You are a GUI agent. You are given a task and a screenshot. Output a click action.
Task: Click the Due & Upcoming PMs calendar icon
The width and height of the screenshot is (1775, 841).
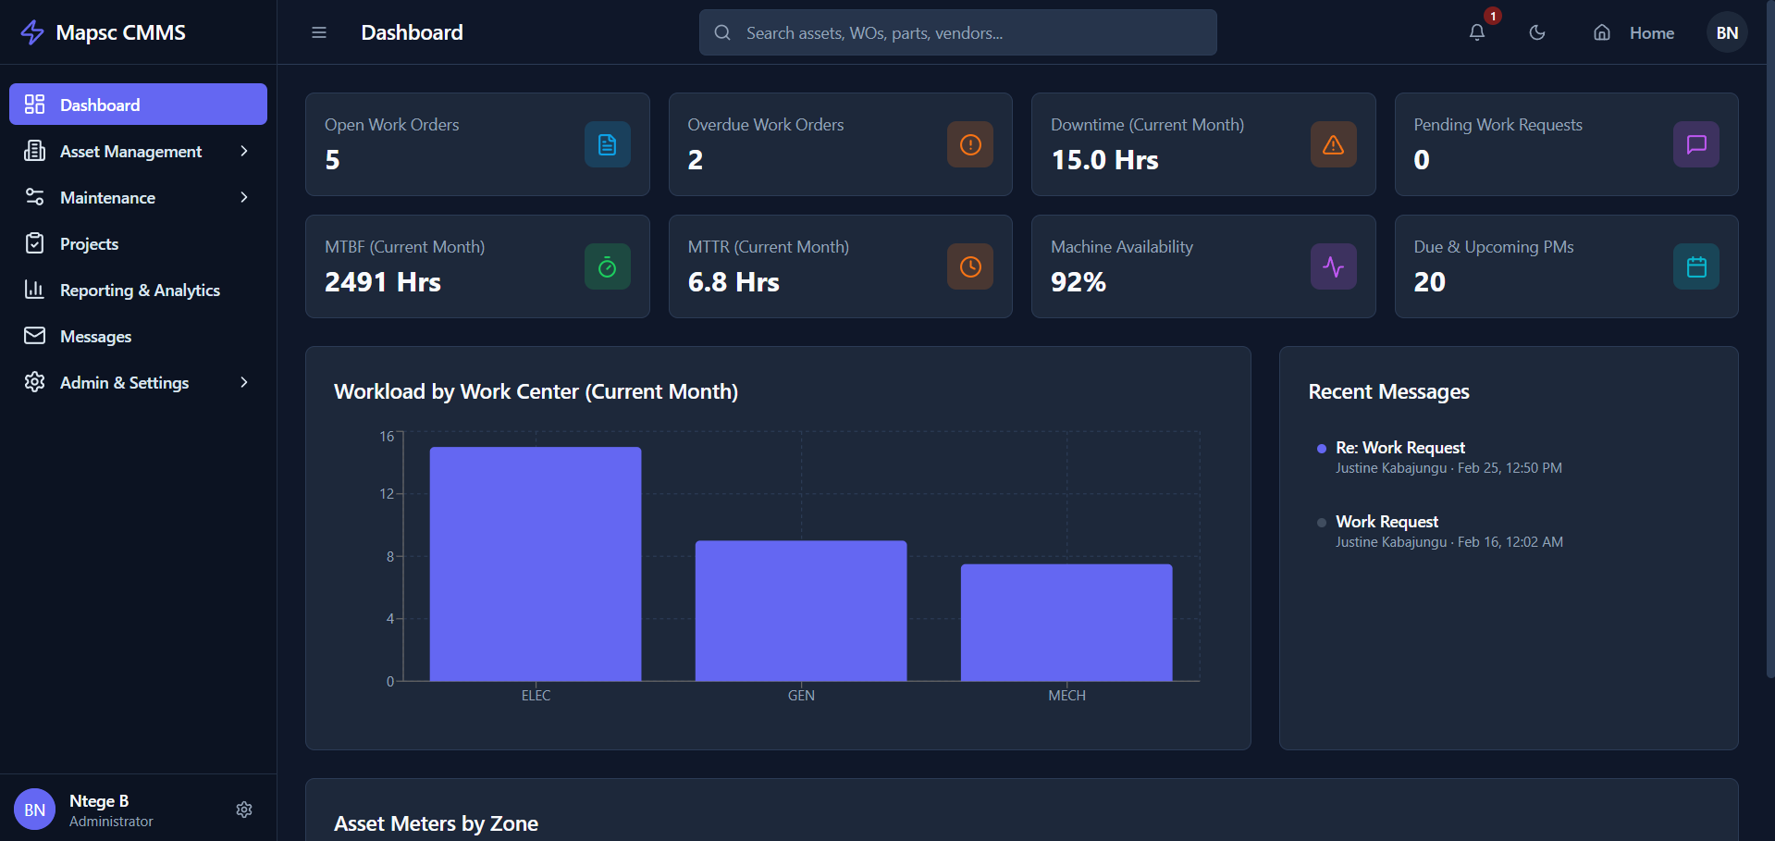[x=1696, y=266]
